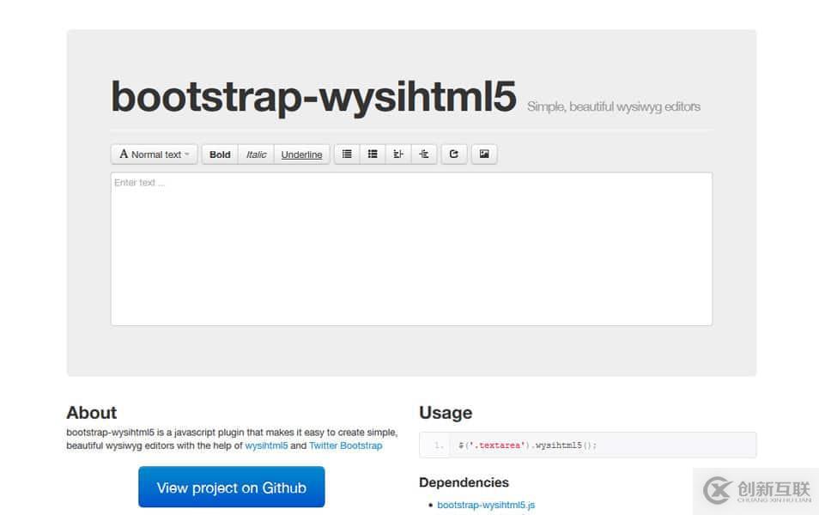Click the indent icon

click(423, 154)
